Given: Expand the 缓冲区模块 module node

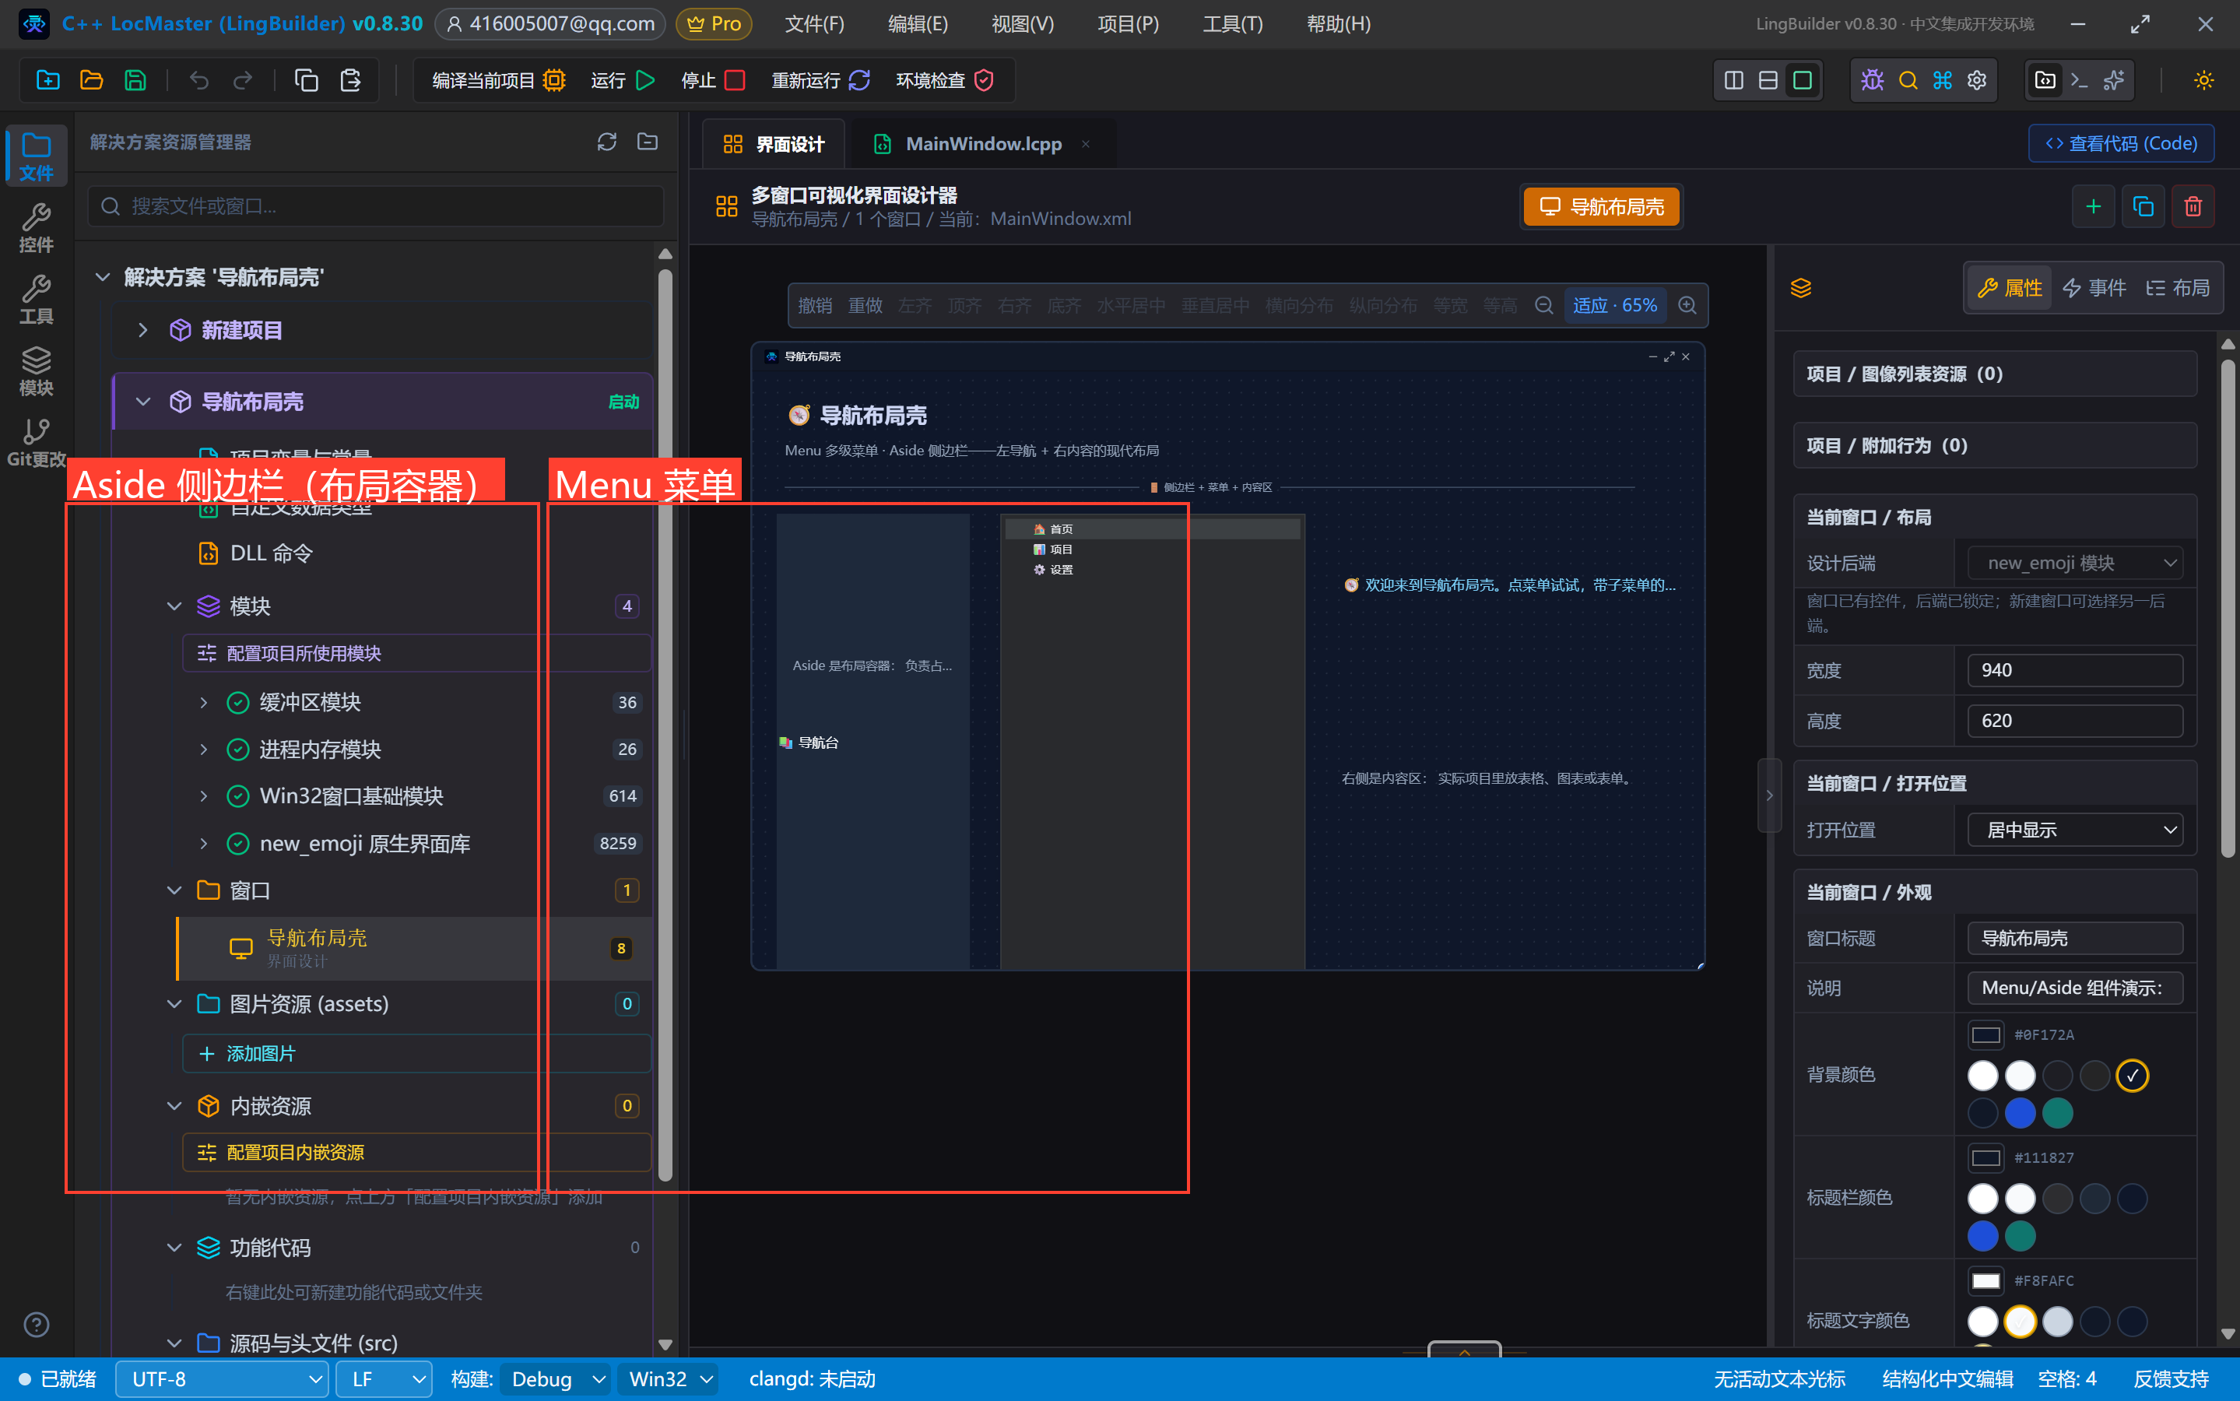Looking at the screenshot, I should (x=203, y=702).
